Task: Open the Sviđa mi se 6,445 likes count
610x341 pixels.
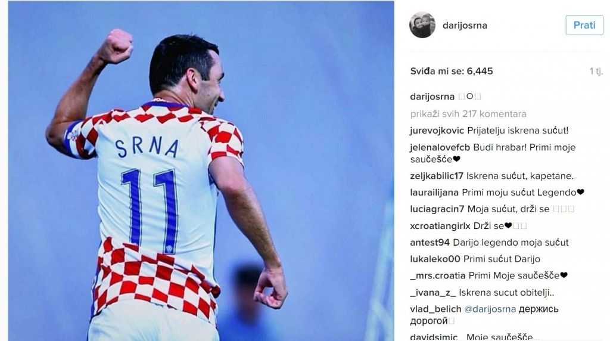Action: click(x=452, y=71)
